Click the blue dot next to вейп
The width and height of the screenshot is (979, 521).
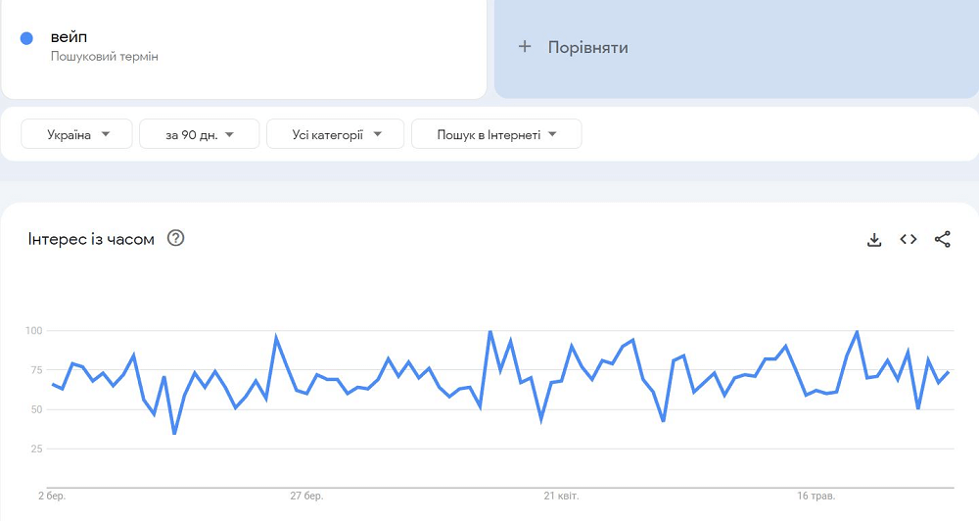pos(27,38)
